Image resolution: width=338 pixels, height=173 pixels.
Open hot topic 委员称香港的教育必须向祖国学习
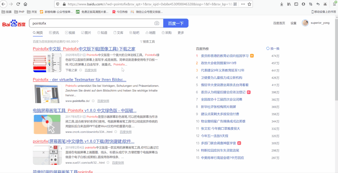tap(224, 56)
